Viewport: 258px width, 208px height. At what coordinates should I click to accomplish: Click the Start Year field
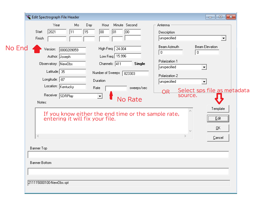[x=57, y=32]
